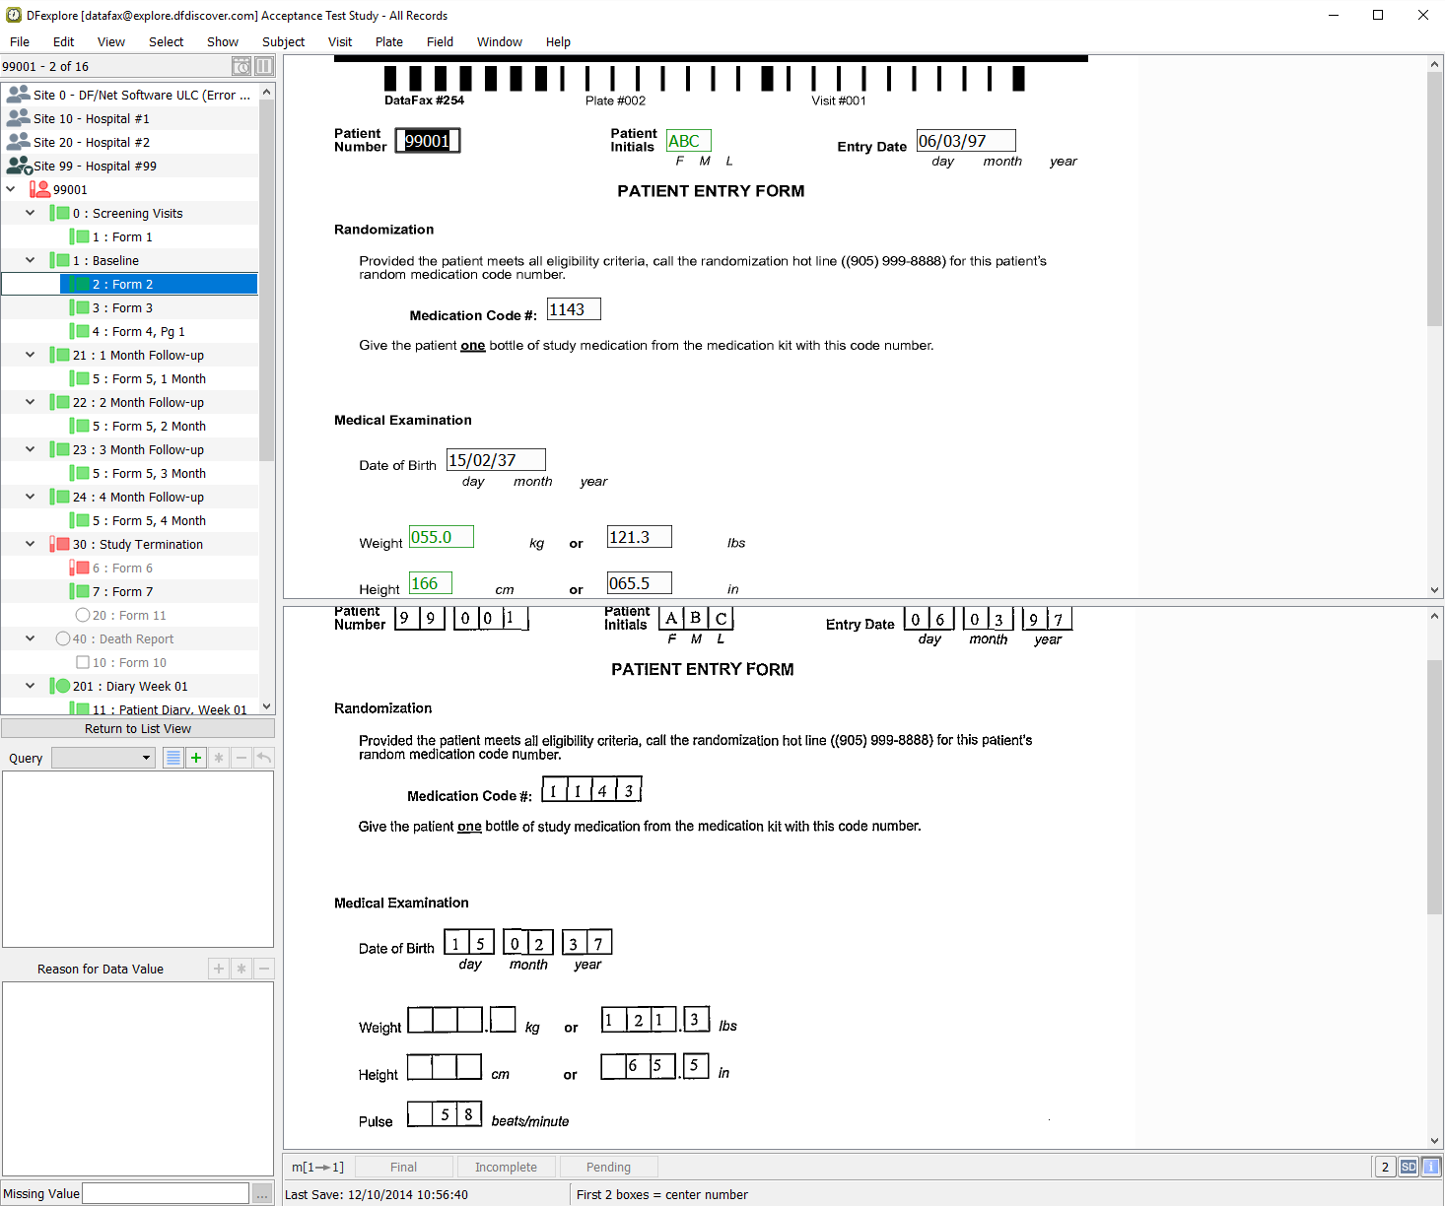Click the Medication Code field showing 1143
This screenshot has height=1206, width=1445.
point(574,309)
